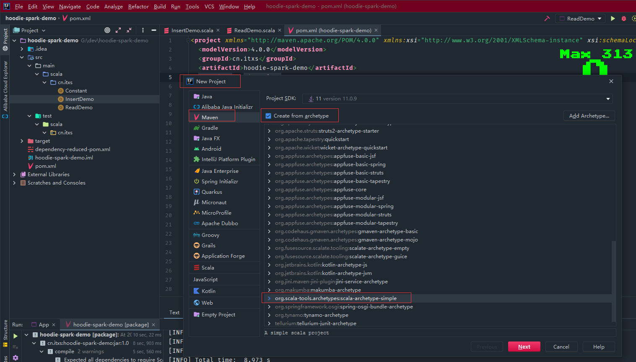Viewport: 636px width, 362px height.
Task: Collapse the src folder in project tree
Action: (x=22, y=57)
